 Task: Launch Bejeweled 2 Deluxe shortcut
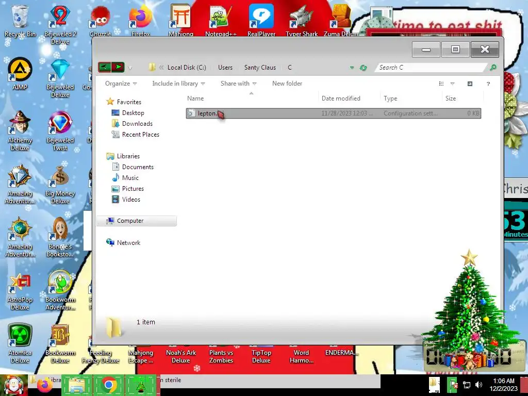point(60,24)
